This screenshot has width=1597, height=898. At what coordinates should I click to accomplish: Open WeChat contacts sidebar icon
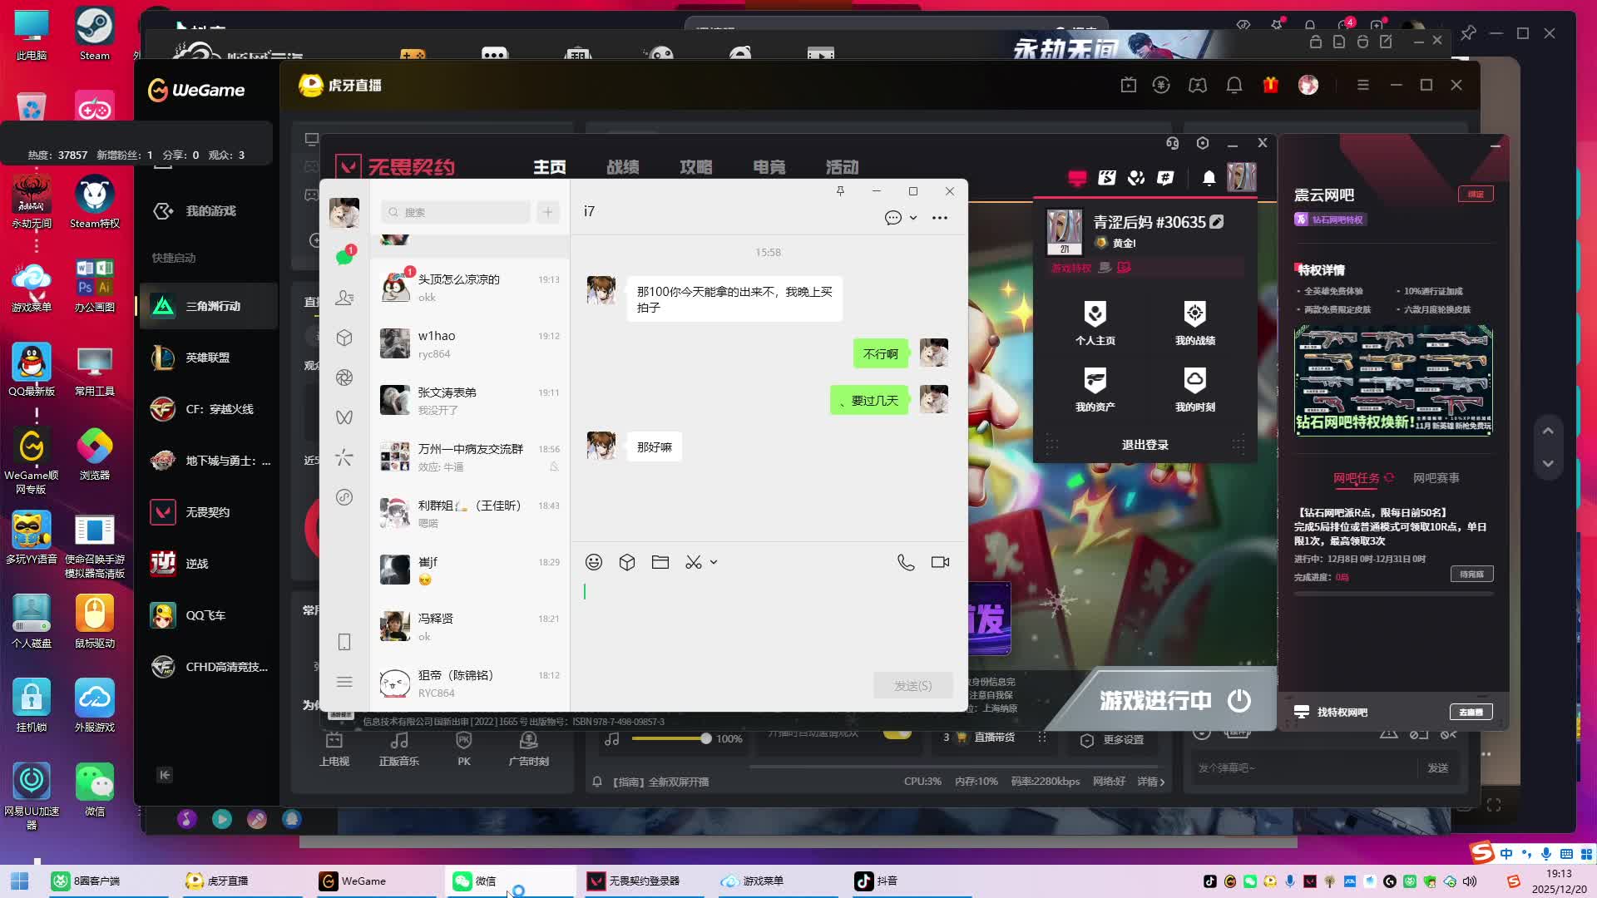coord(344,298)
